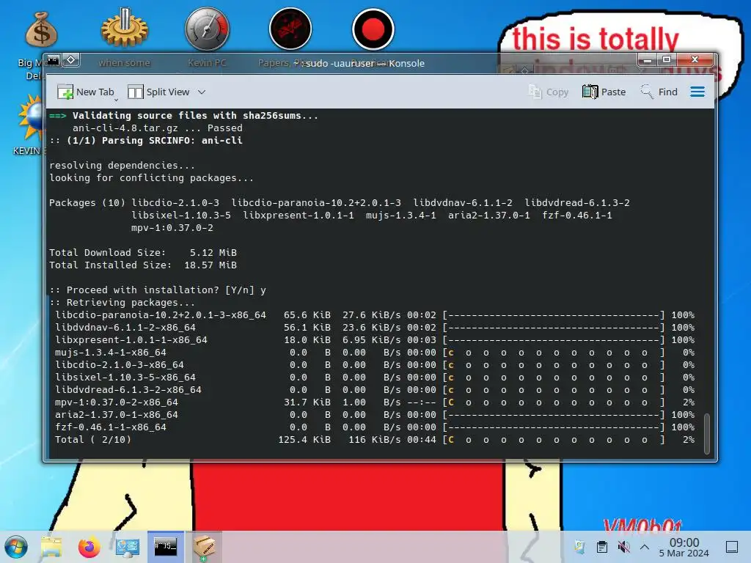Click the ':: Retrieving packages...' line

(x=122, y=303)
